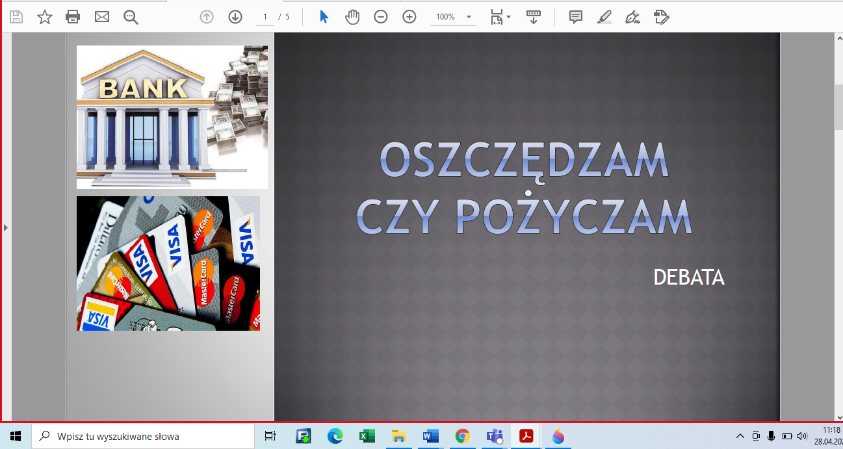843x449 pixels.
Task: Add a comment sticky note
Action: [x=575, y=17]
